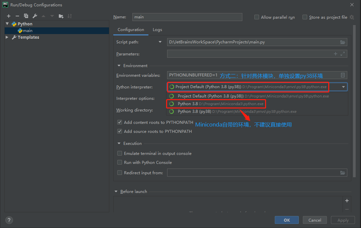361x228 pixels.
Task: Toggle Store as project file checkbox
Action: coord(305,17)
